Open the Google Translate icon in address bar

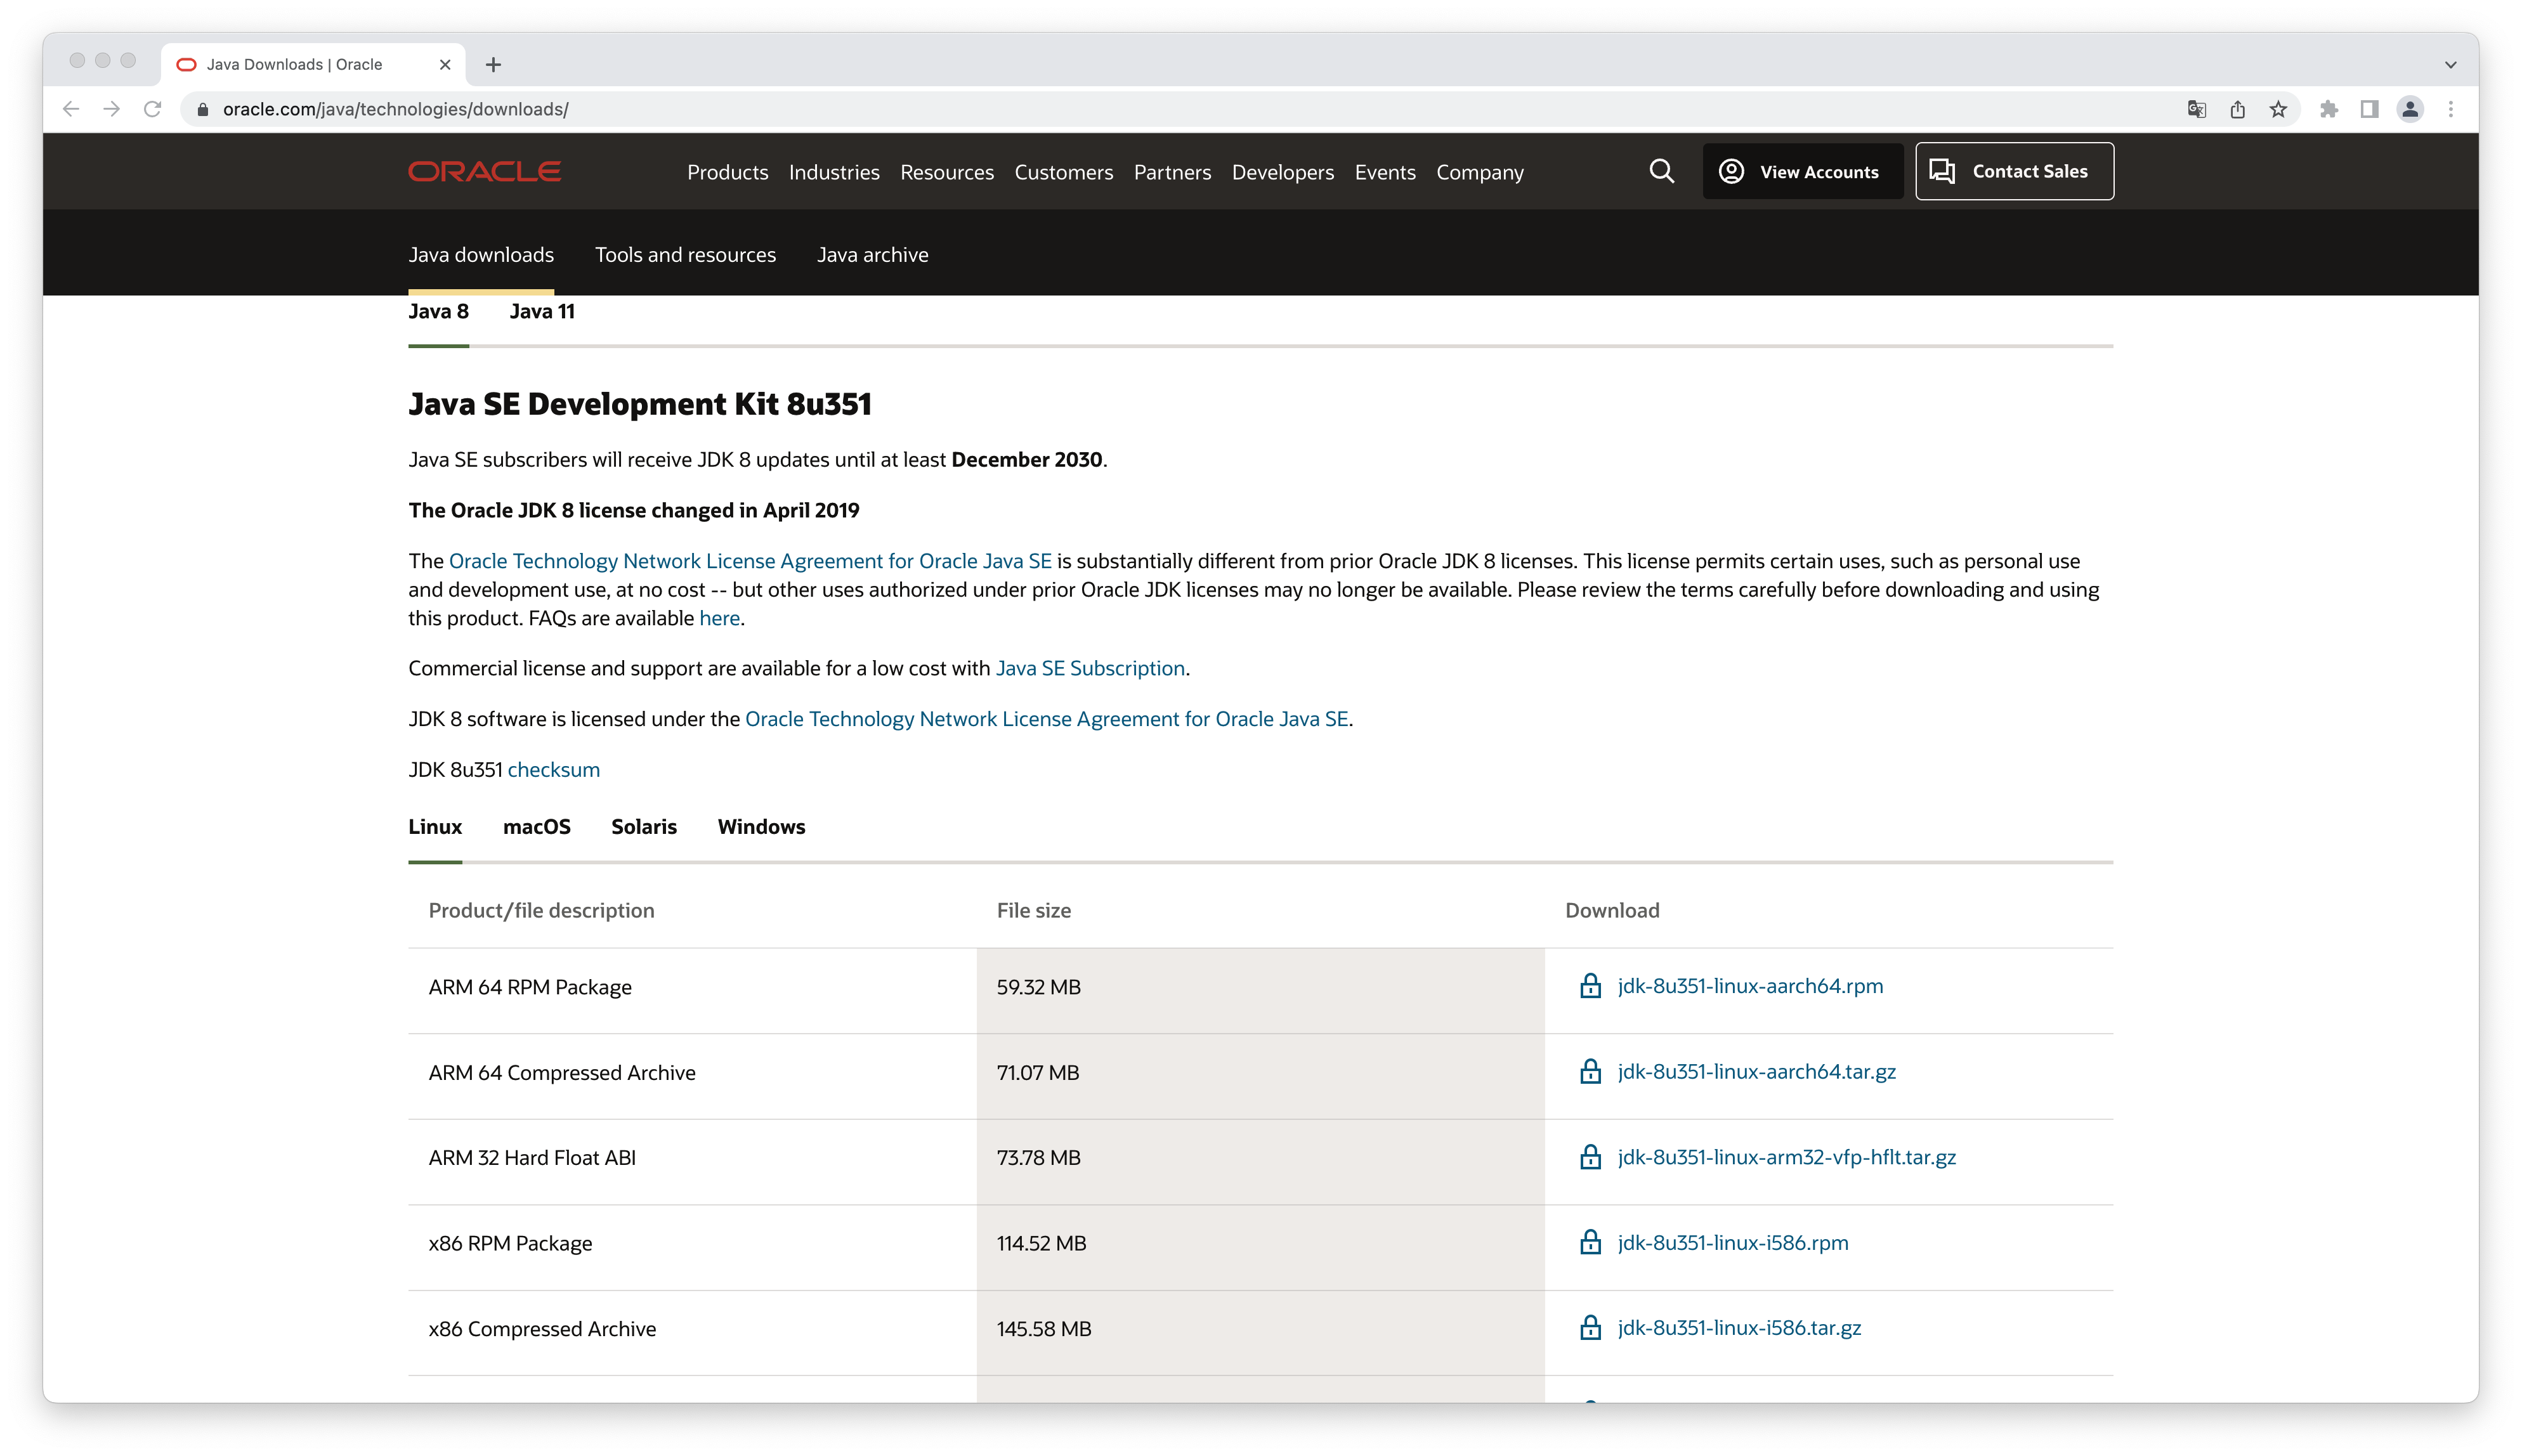click(x=2196, y=109)
